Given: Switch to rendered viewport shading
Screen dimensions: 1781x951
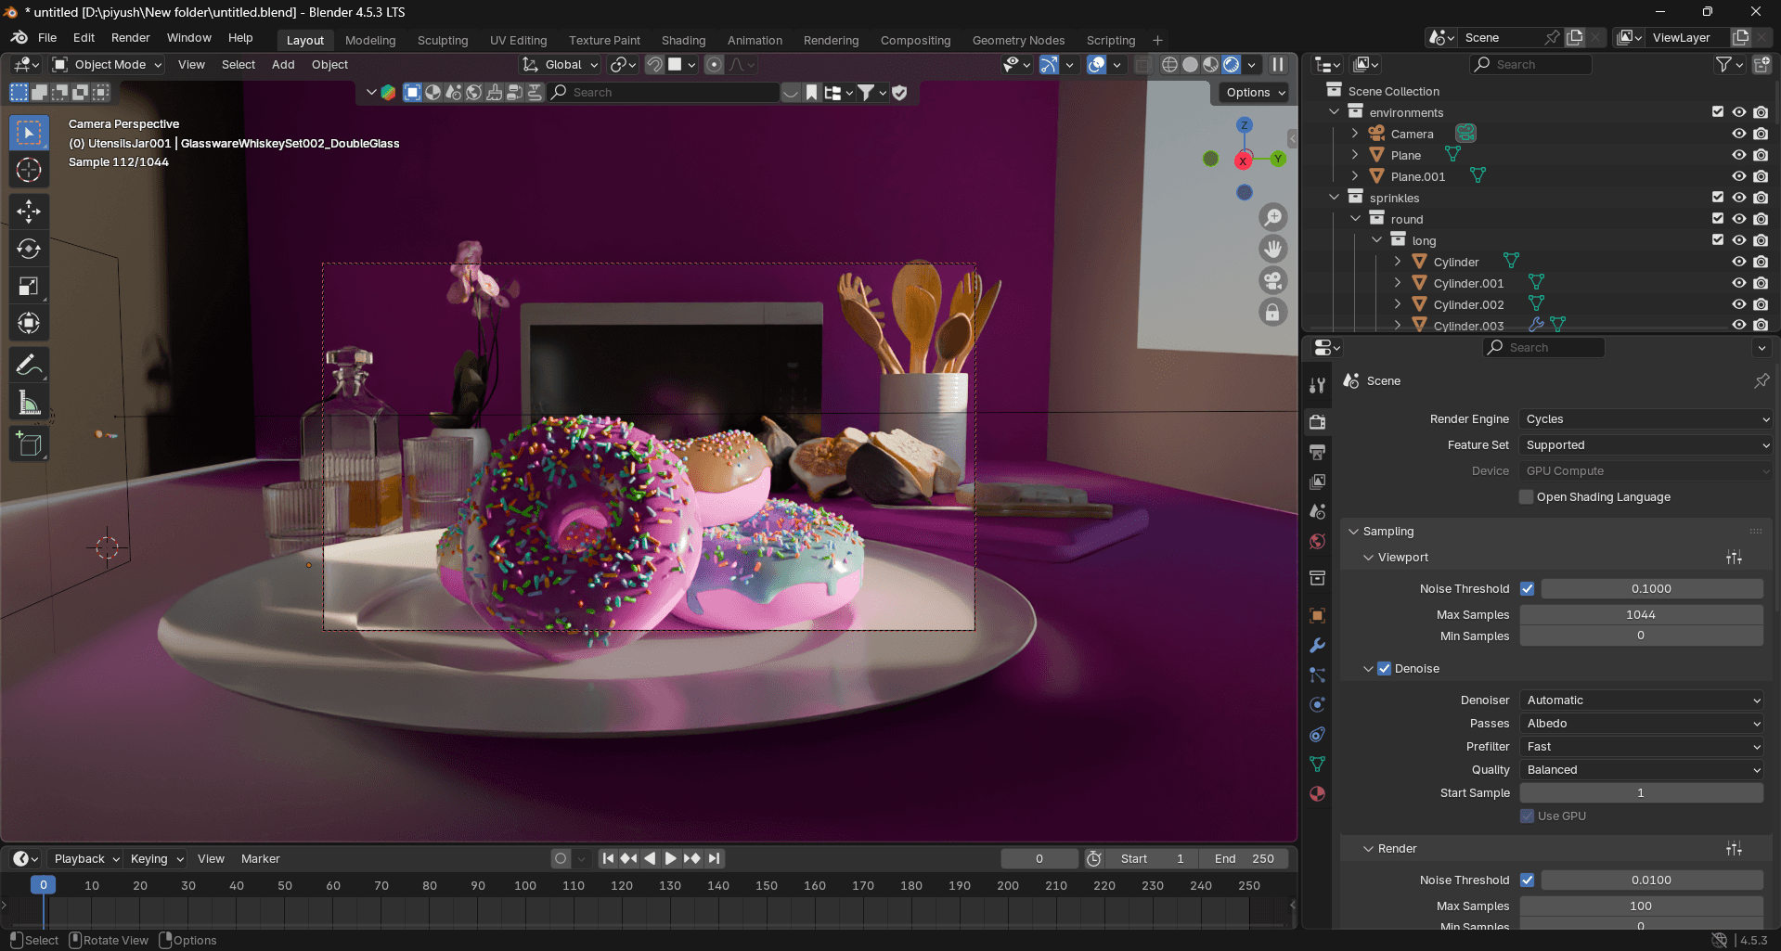Looking at the screenshot, I should [x=1232, y=64].
